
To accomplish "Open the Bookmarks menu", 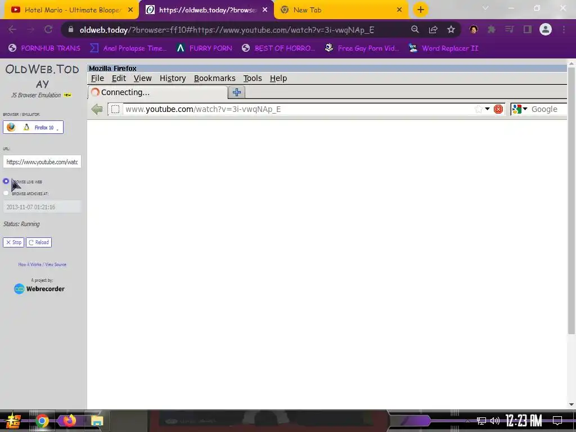I will coord(214,78).
